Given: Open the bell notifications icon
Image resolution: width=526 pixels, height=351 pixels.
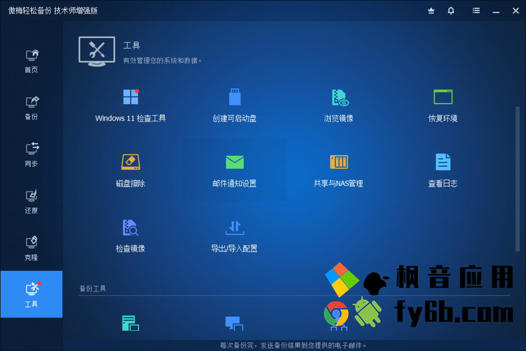Looking at the screenshot, I should coord(451,11).
